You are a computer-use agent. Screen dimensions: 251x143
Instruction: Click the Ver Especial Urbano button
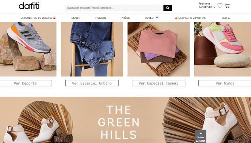[x=92, y=83]
